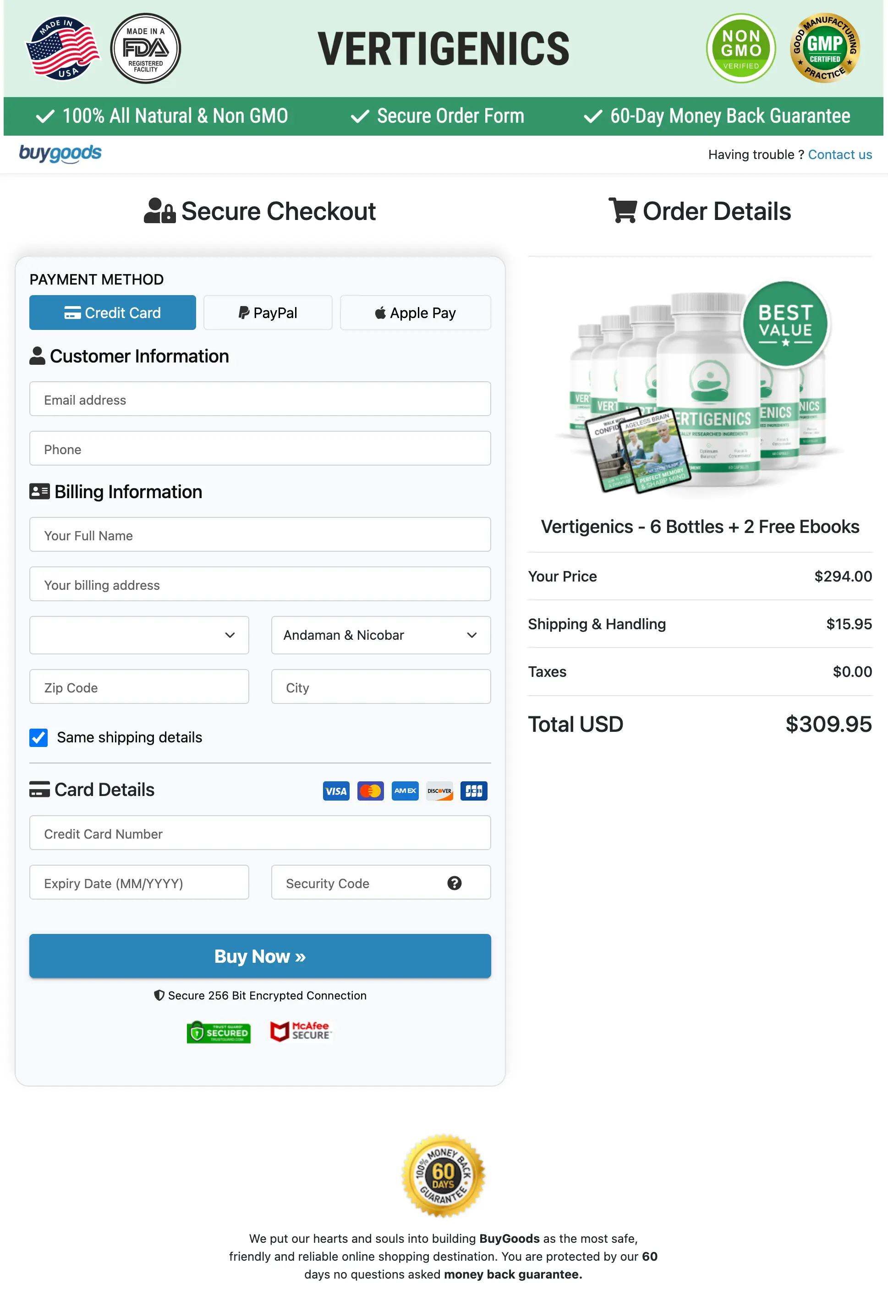This screenshot has width=888, height=1290.
Task: Uncheck the Same shipping details checkbox
Action: coord(38,737)
